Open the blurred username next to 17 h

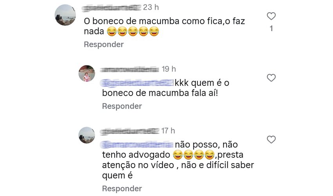[x=129, y=131]
